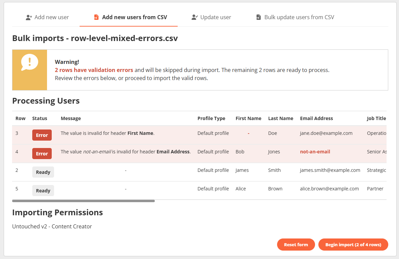Click the First Name column header
The image size is (399, 259).
(x=248, y=118)
